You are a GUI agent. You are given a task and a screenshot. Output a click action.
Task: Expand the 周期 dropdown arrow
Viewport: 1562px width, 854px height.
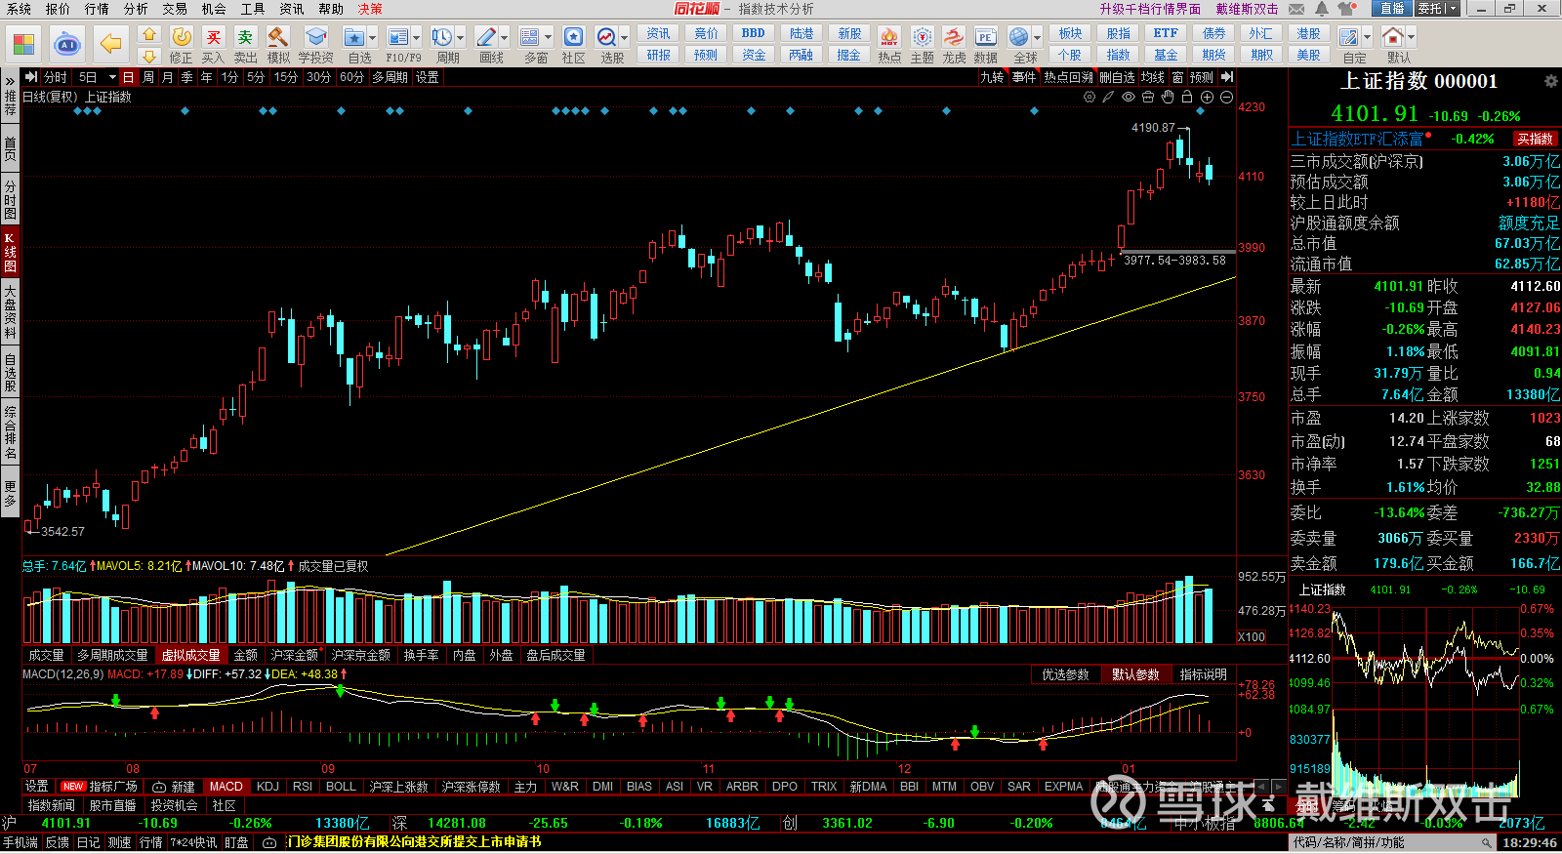pyautogui.click(x=460, y=38)
